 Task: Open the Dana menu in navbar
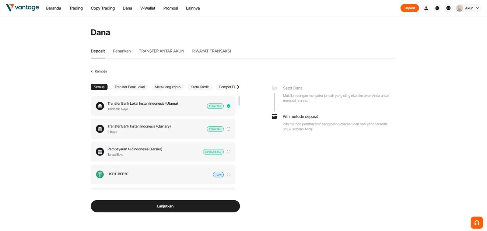coord(127,8)
